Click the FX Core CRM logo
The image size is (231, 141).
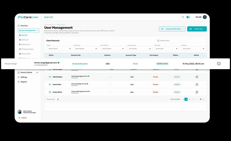click(x=28, y=17)
